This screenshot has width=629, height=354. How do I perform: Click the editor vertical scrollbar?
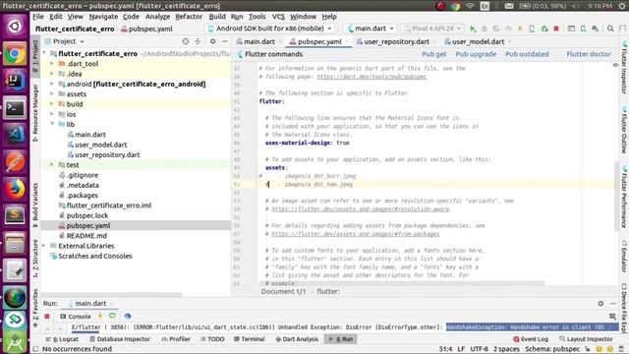[616, 196]
